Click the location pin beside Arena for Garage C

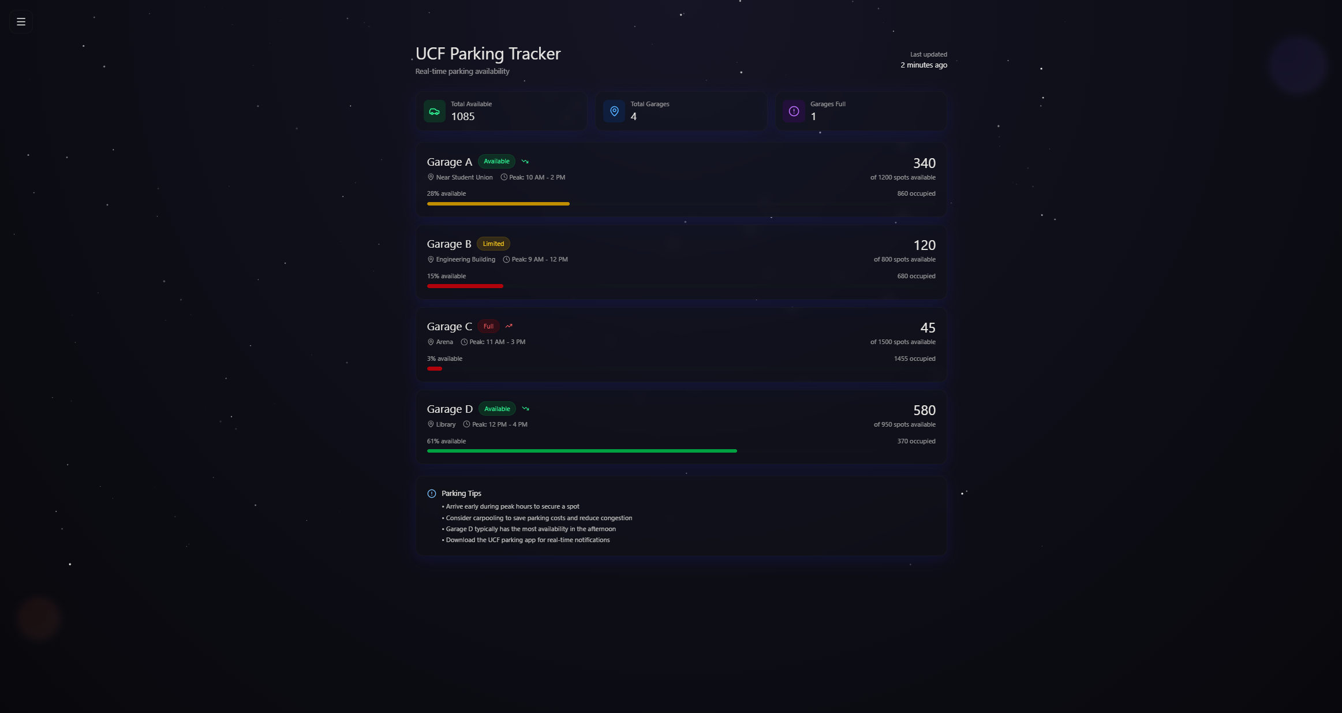(x=431, y=342)
